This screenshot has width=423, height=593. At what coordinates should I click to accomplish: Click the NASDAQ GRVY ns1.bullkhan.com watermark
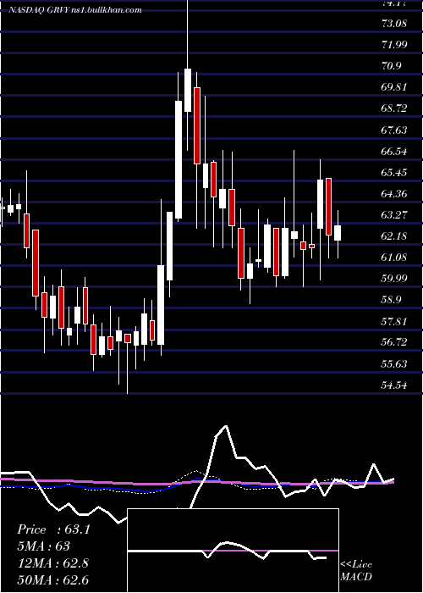tap(75, 9)
